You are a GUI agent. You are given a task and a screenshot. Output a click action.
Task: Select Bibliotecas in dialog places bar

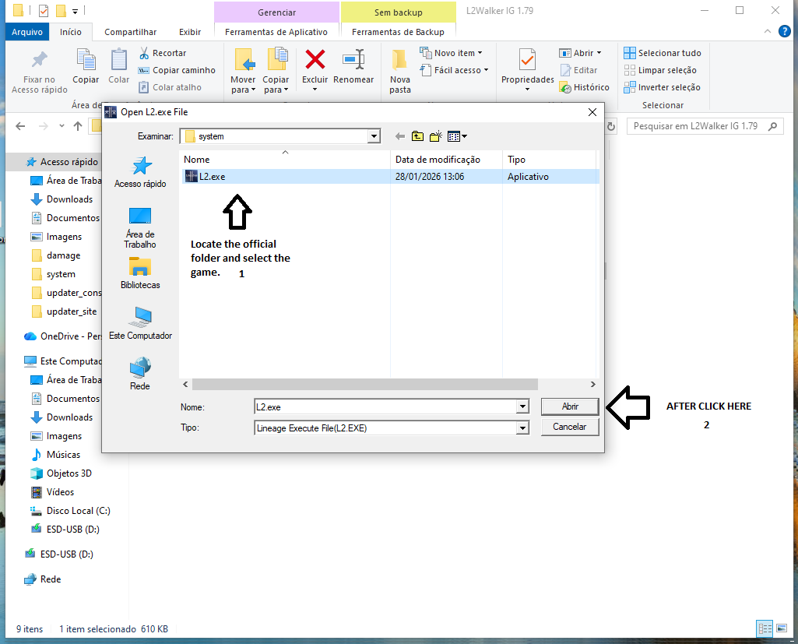click(x=140, y=273)
